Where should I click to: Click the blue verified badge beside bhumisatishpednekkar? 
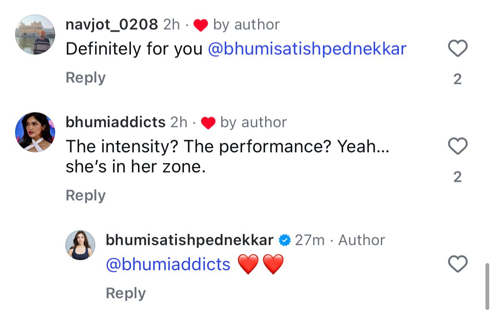285,240
